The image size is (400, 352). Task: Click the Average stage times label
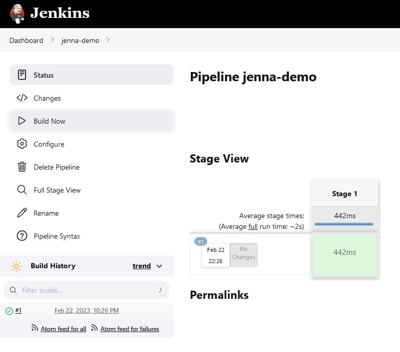(x=271, y=216)
